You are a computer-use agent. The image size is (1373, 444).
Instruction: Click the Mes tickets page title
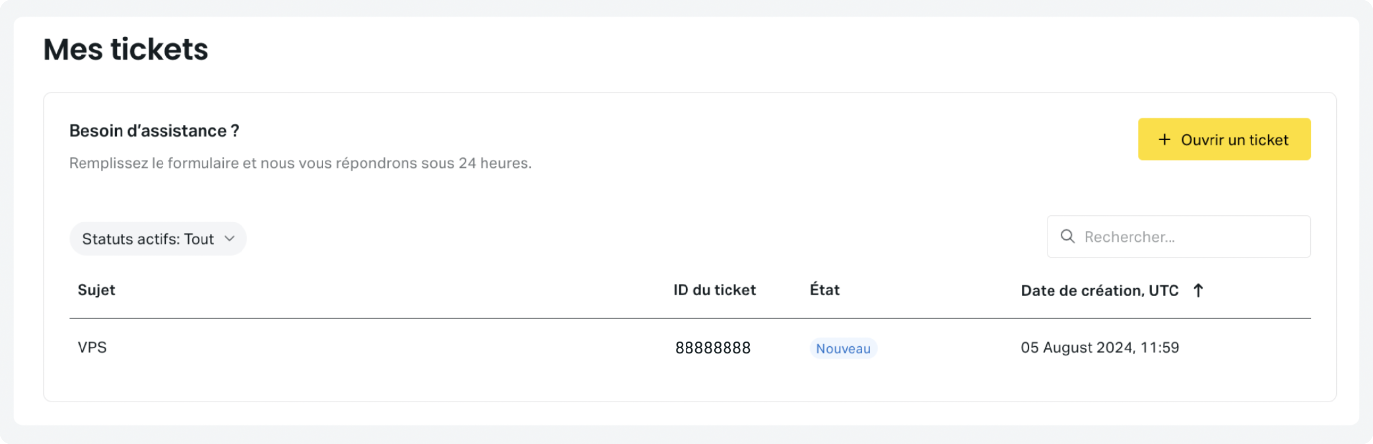pos(126,49)
